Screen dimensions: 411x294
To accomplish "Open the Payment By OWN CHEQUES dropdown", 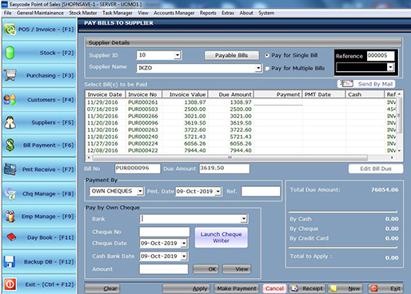I will (x=140, y=191).
